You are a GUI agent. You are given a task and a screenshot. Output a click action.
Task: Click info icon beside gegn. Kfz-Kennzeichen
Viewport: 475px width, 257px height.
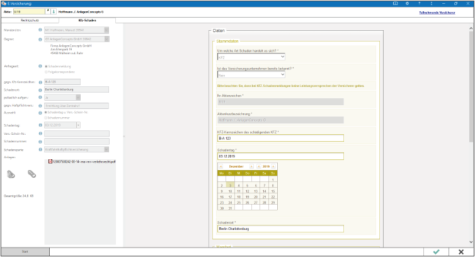[x=40, y=82]
